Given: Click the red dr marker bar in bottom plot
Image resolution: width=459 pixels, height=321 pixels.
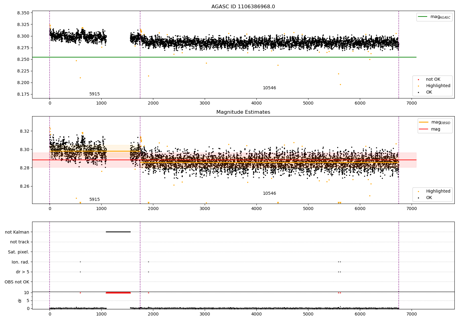Looking at the screenshot, I should pyautogui.click(x=118, y=293).
